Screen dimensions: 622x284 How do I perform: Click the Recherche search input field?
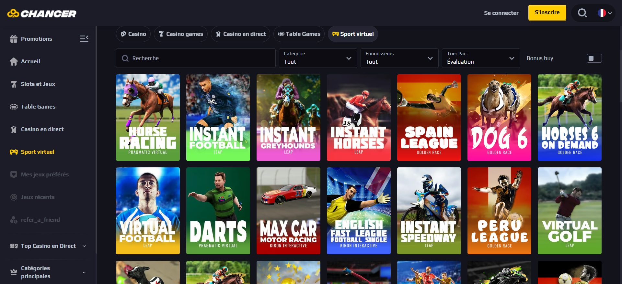196,58
